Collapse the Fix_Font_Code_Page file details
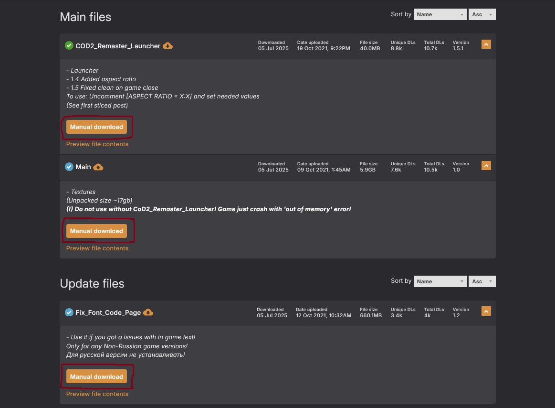 point(486,311)
